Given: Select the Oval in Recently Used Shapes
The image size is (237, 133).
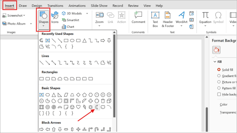Looking at the screenshot, I should pyautogui.click(x=72, y=40).
